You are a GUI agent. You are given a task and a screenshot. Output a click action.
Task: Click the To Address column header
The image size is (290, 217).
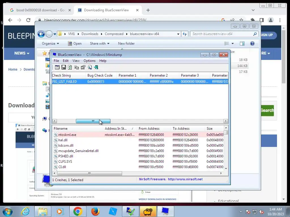point(188,129)
